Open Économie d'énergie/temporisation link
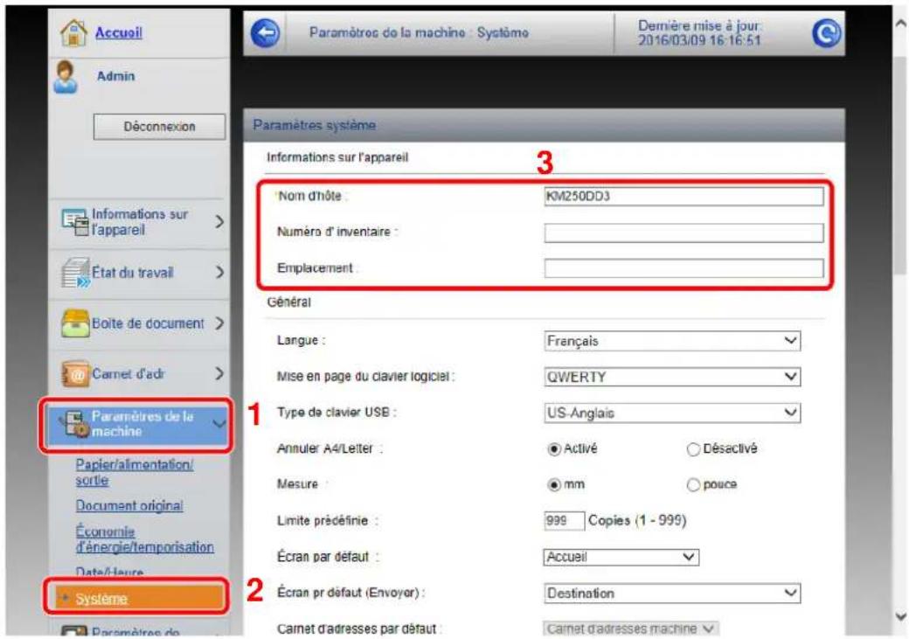Viewport: 909px width, 639px height. (x=144, y=539)
